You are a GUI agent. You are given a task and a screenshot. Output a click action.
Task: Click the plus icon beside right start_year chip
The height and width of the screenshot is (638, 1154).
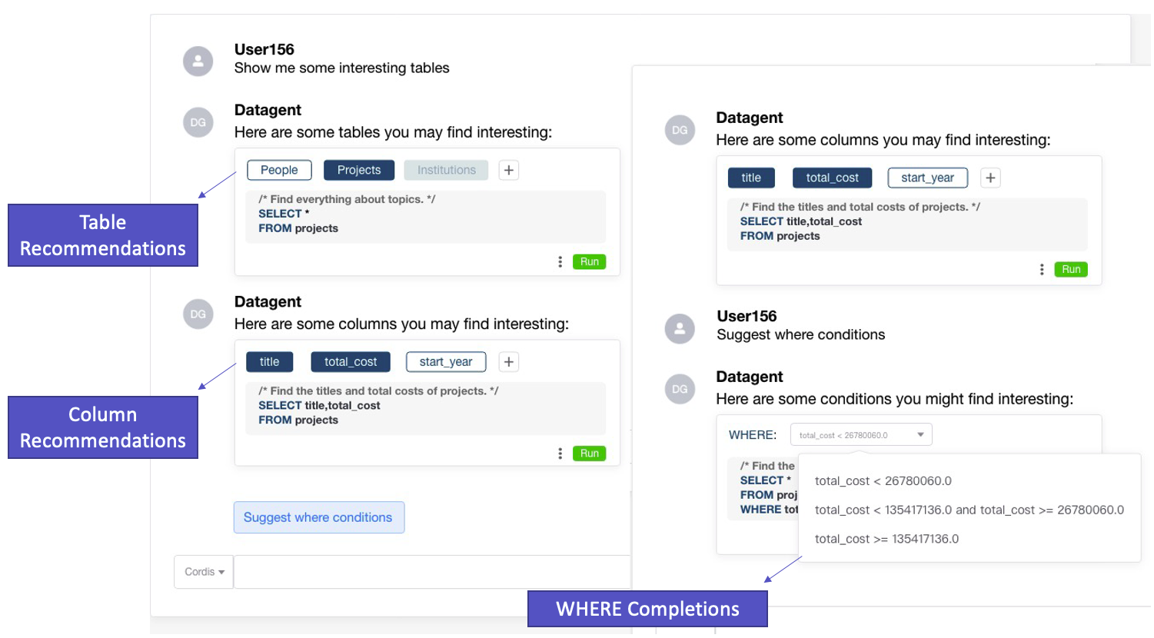(x=990, y=178)
